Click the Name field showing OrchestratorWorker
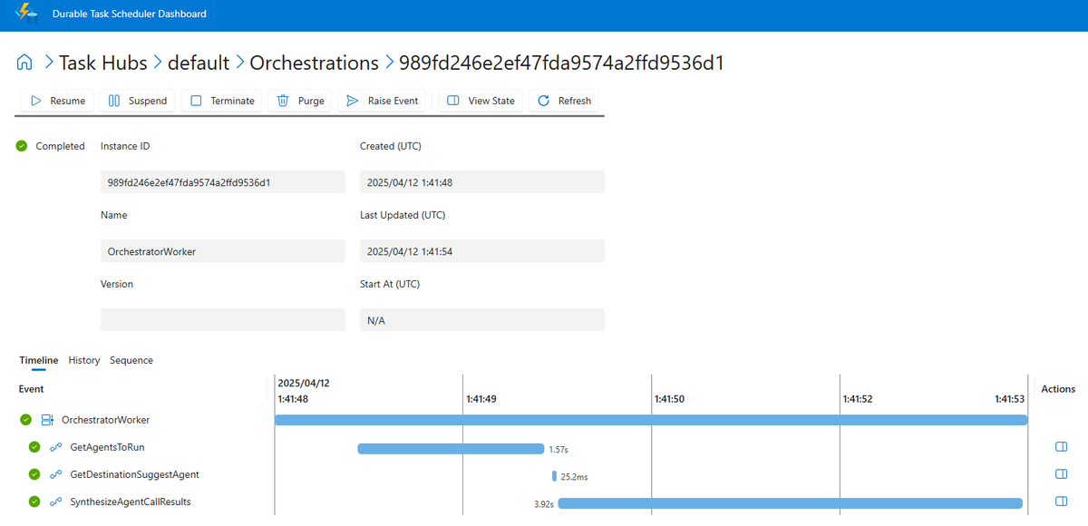 (223, 251)
